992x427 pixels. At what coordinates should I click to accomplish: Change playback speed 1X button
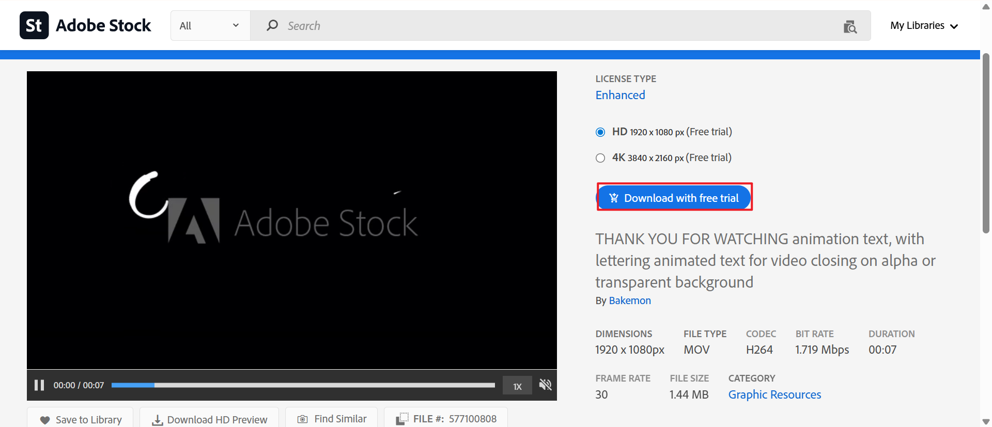(x=517, y=386)
